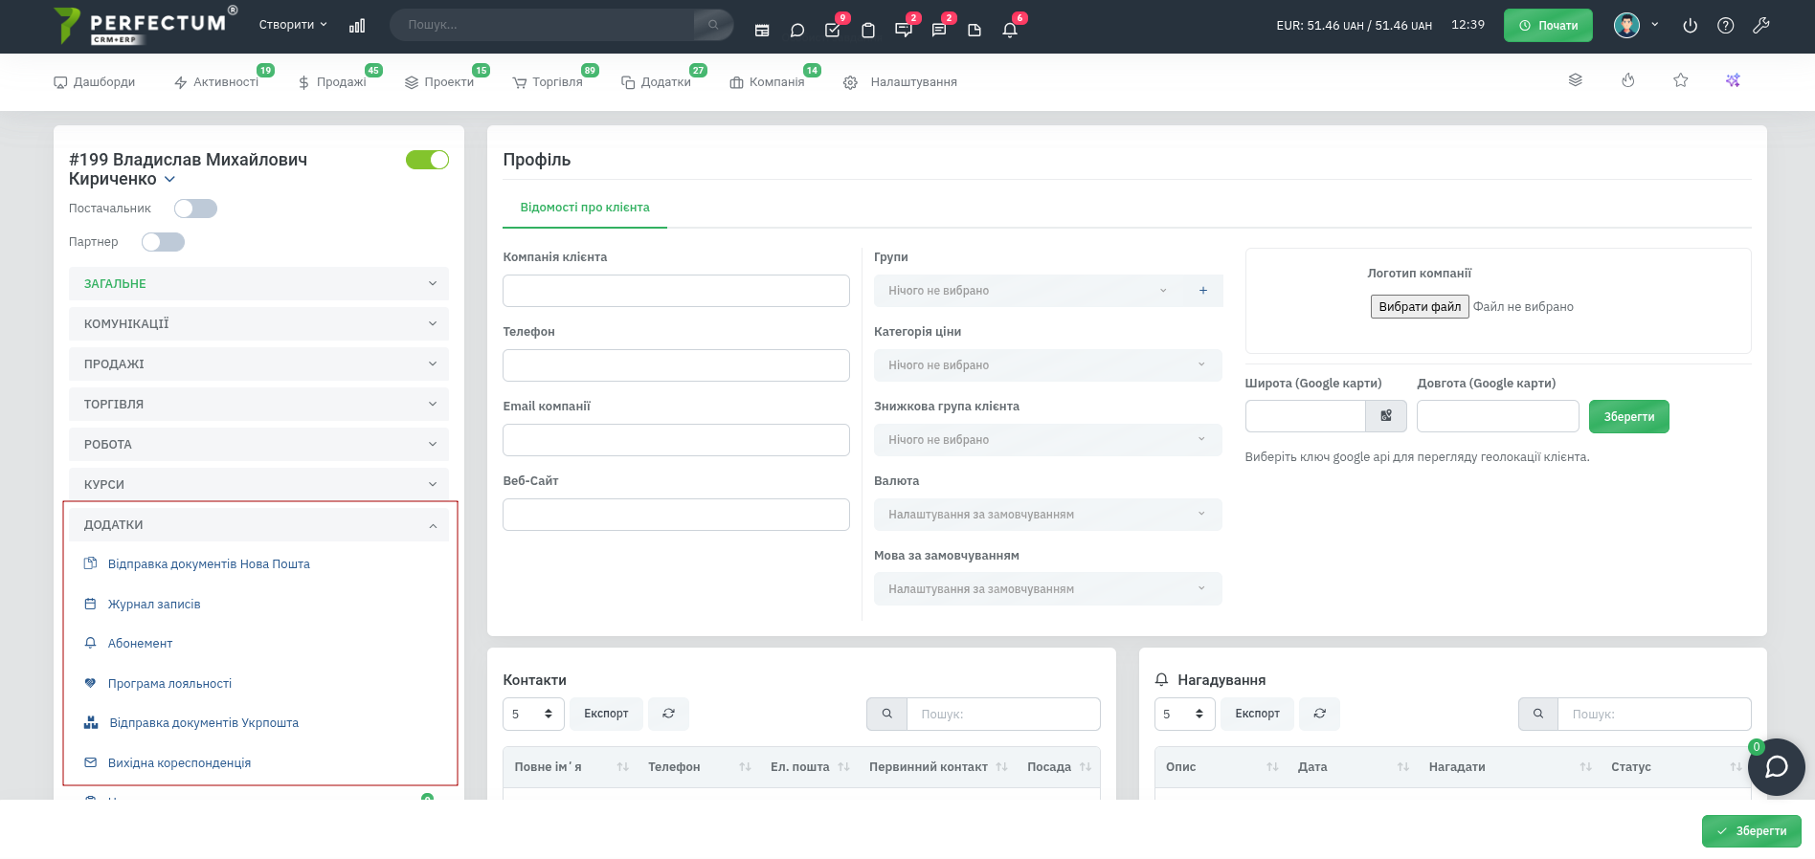The height and width of the screenshot is (859, 1815).
Task: Refresh the Контакти table
Action: [668, 714]
